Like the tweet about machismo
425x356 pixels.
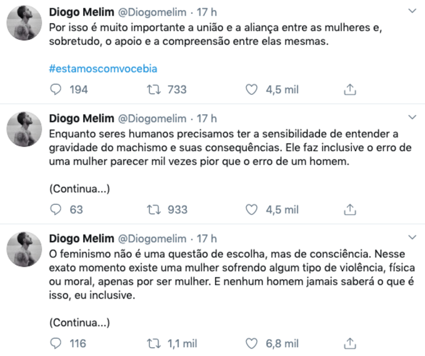pos(251,210)
